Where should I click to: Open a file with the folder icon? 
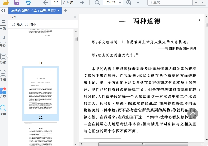coord(6,2)
